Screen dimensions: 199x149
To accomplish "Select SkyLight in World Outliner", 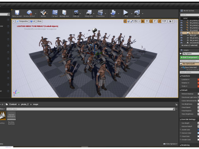I will coord(193,36).
